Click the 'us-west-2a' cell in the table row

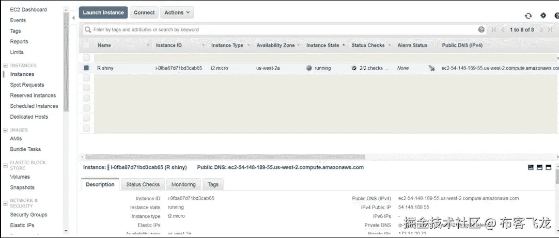(x=268, y=68)
